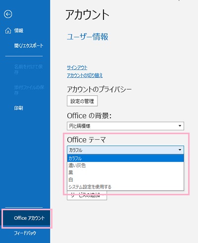Choose カラフル highlighted in the theme list
The image size is (198, 243).
point(125,159)
